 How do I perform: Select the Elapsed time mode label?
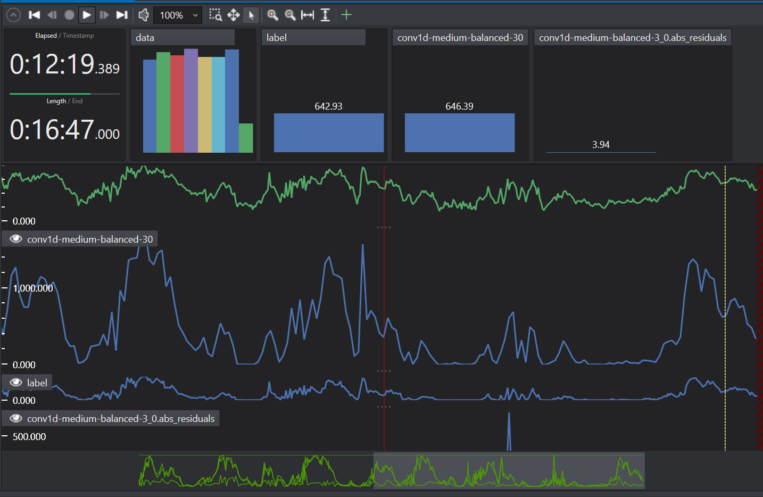click(46, 36)
